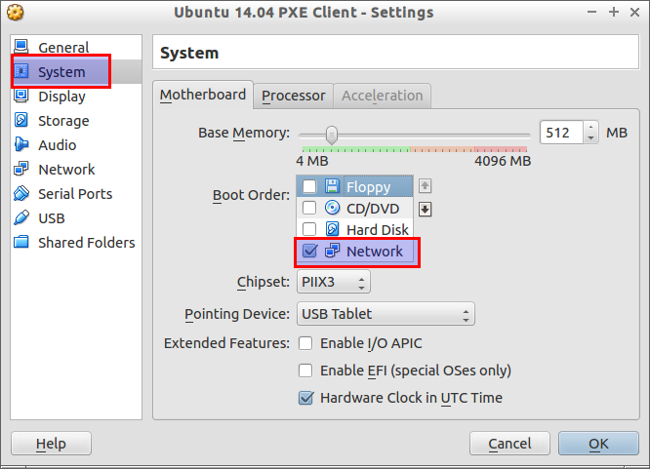Open the General settings category
650x469 pixels.
(76, 47)
